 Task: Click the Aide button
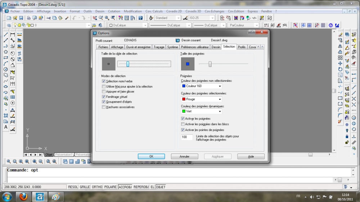point(251,156)
